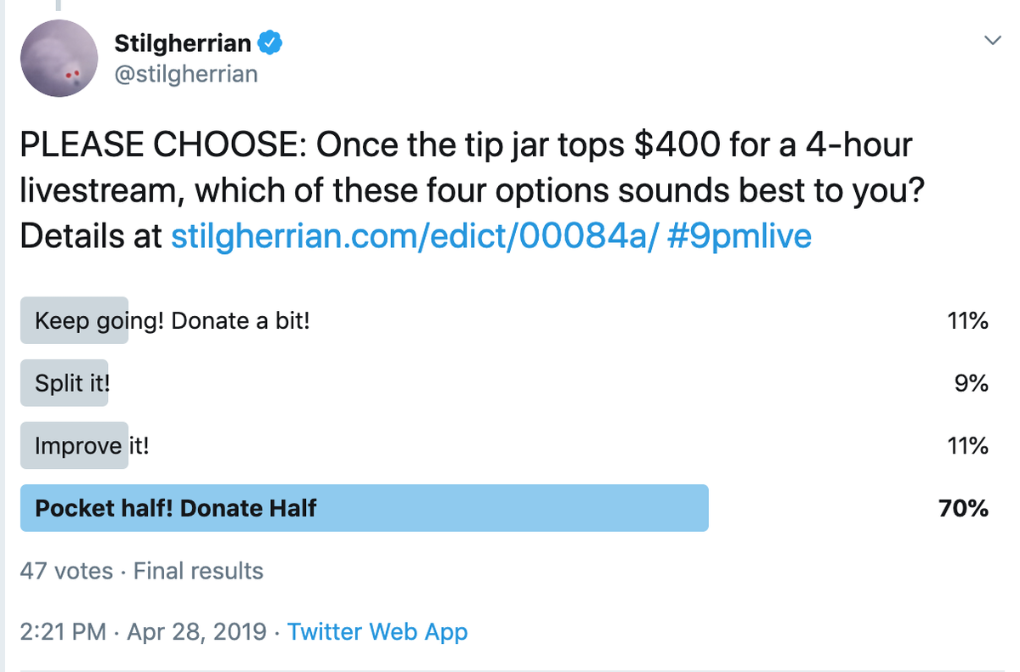Click the "Pocket half! Donate Half" result bar
Image resolution: width=1020 pixels, height=672 pixels.
364,508
